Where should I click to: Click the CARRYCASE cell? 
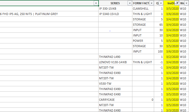coord(107,100)
